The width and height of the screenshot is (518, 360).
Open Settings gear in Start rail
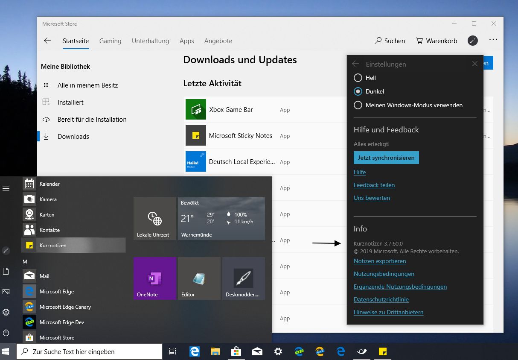click(x=6, y=312)
